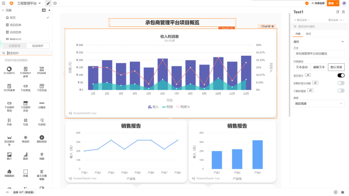Choose the container (容器) component icon
The height and width of the screenshot is (196, 349).
pyautogui.click(x=26, y=172)
